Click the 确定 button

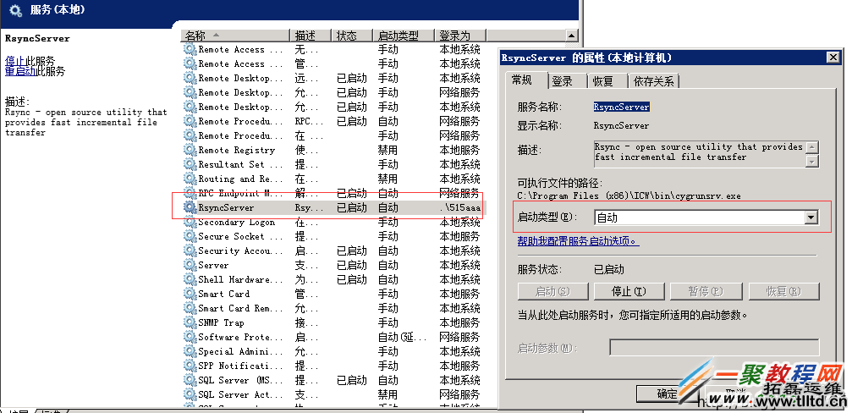(x=666, y=394)
